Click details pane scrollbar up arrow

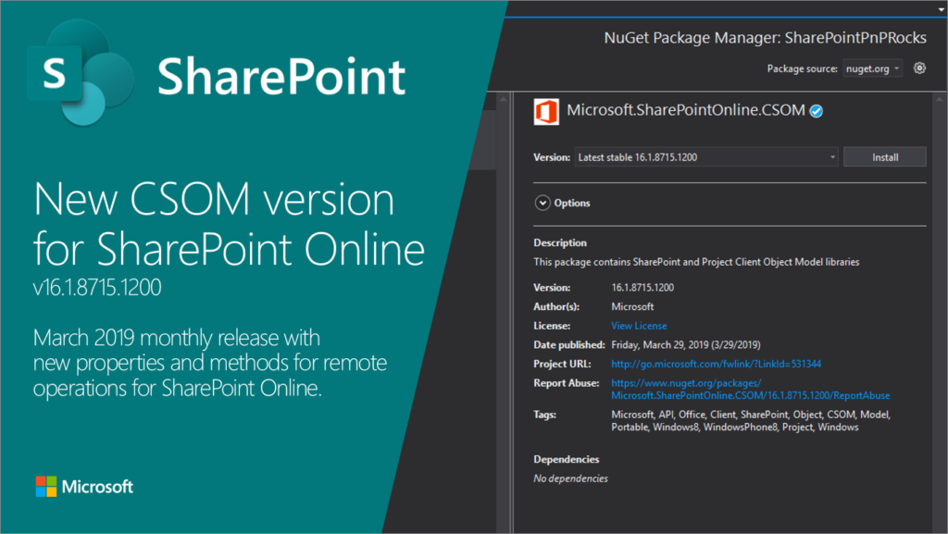(x=939, y=99)
